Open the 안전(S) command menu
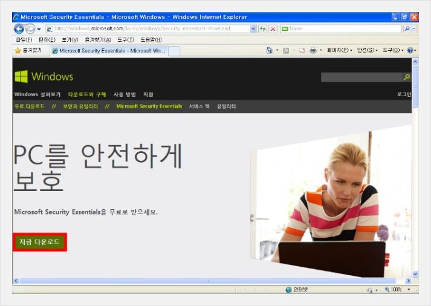 (368, 51)
